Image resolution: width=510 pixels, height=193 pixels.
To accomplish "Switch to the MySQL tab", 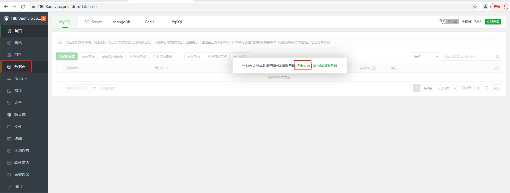I will (65, 22).
